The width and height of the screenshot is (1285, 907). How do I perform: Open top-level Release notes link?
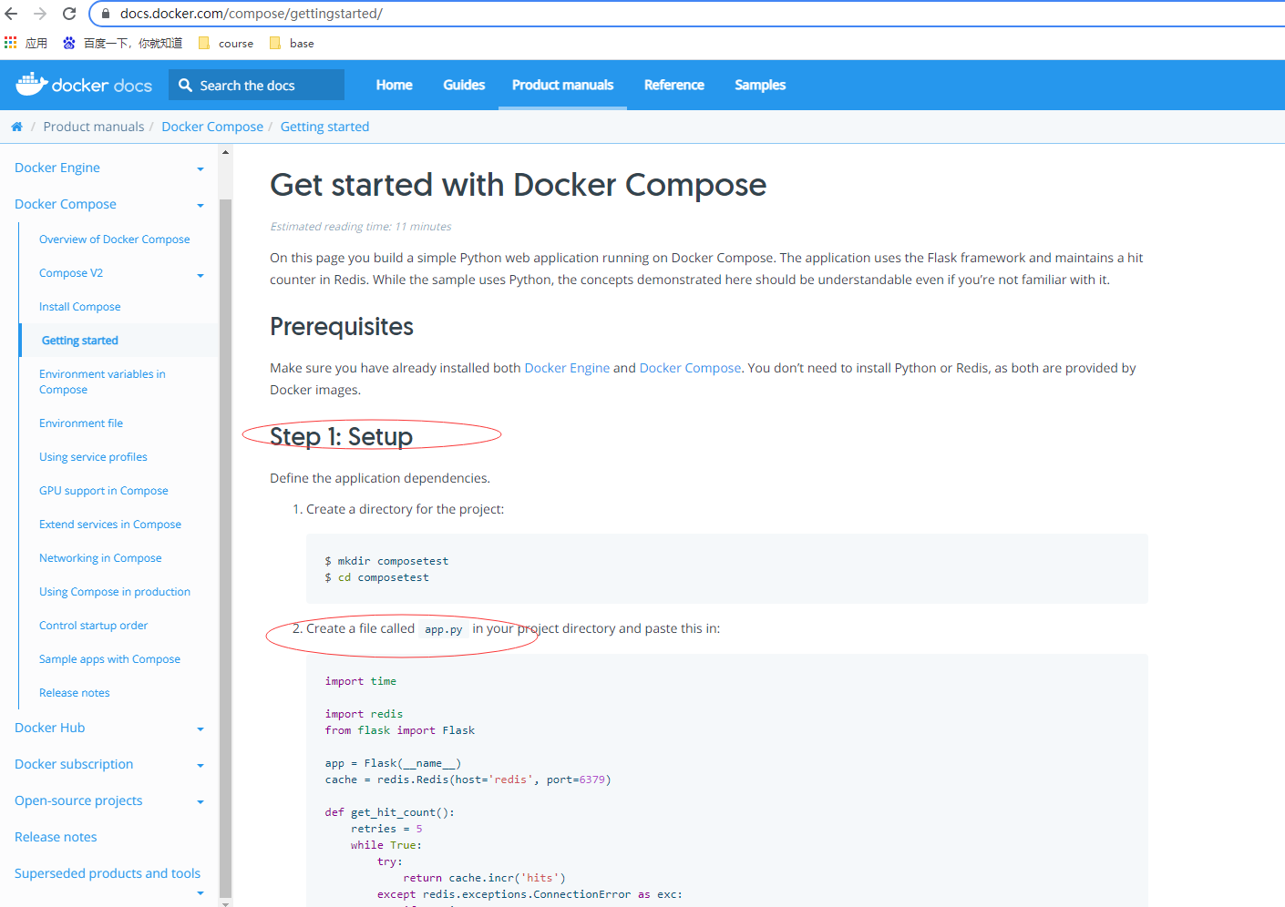(x=56, y=837)
